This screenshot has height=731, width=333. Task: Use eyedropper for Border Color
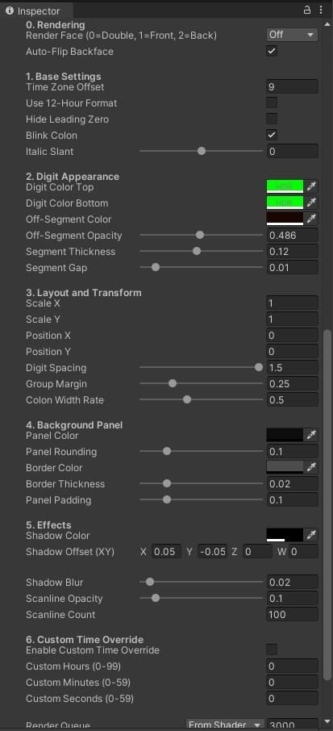click(x=311, y=468)
